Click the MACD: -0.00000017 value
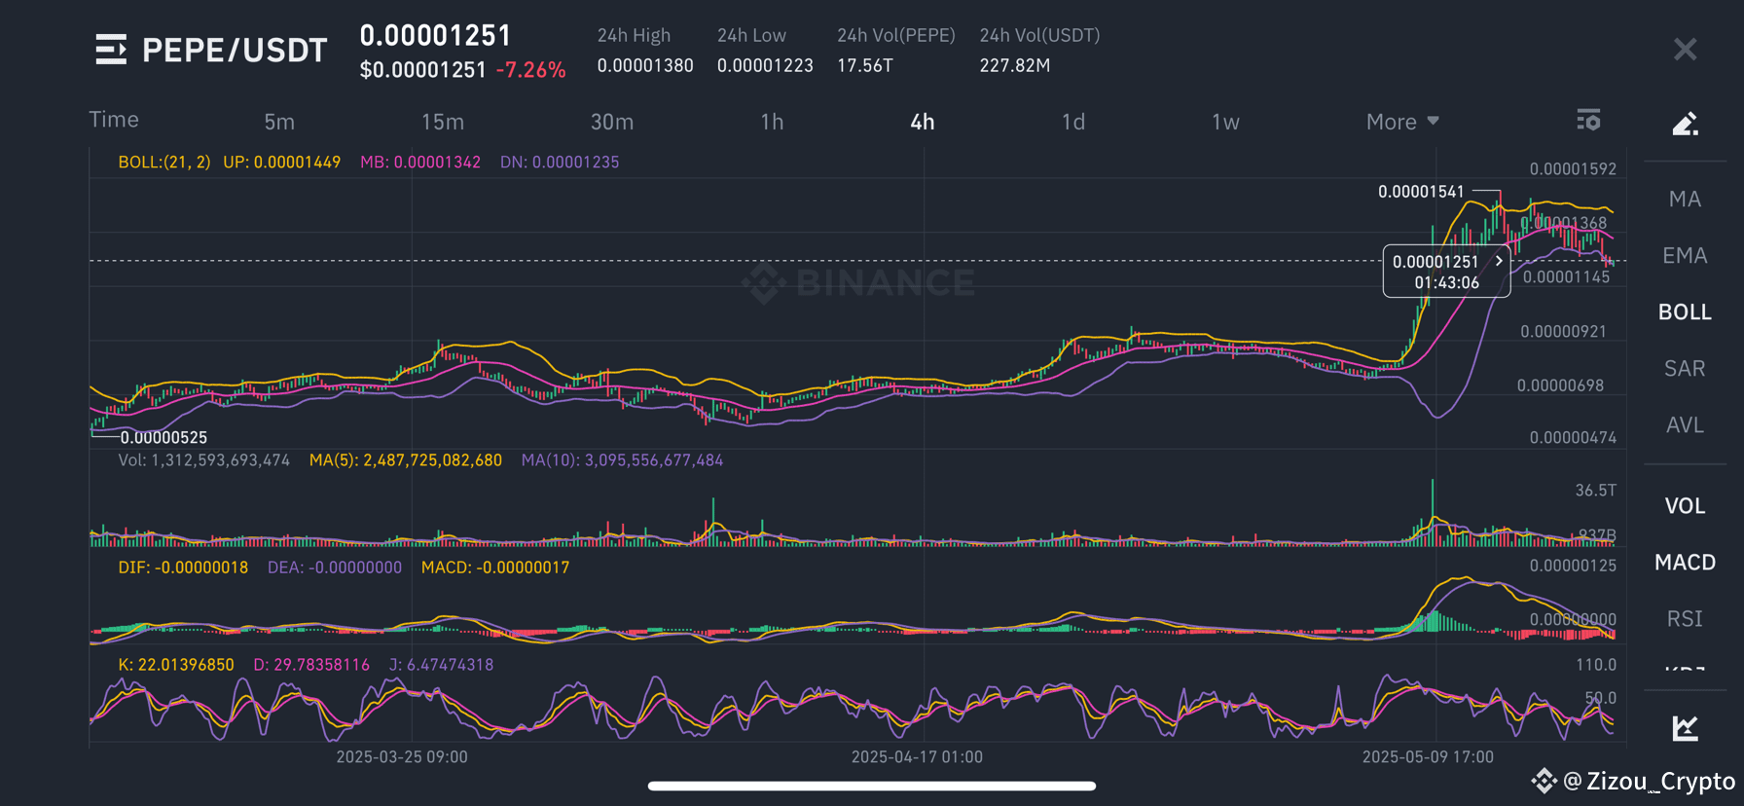Screen dimensions: 1744x806 click(x=495, y=568)
